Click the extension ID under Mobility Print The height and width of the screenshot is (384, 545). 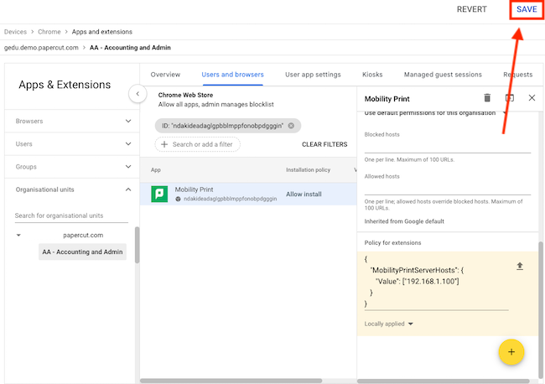230,199
